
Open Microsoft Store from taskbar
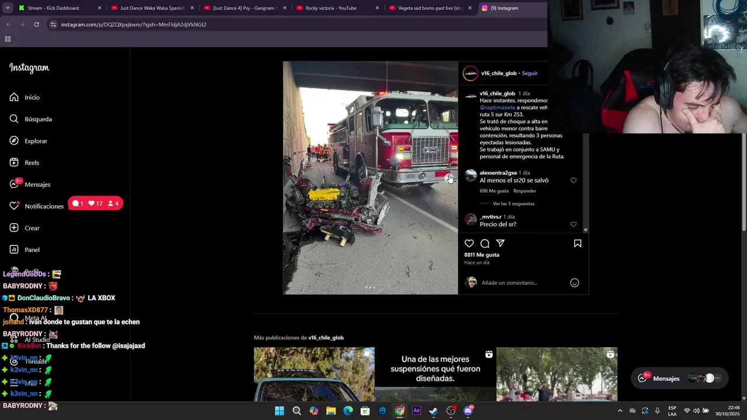tap(365, 411)
